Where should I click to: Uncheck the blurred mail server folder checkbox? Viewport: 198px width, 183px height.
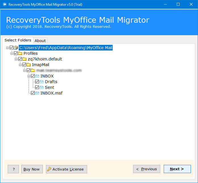pyautogui.click(x=29, y=70)
